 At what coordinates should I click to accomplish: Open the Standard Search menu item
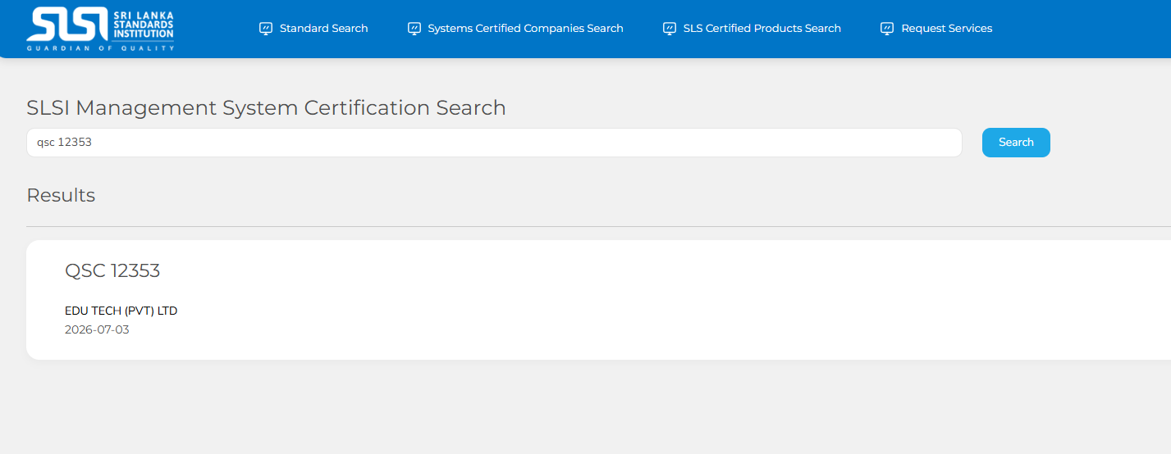pos(323,29)
